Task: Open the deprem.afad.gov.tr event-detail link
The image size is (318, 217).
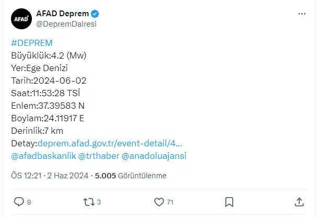Action: pos(110,143)
